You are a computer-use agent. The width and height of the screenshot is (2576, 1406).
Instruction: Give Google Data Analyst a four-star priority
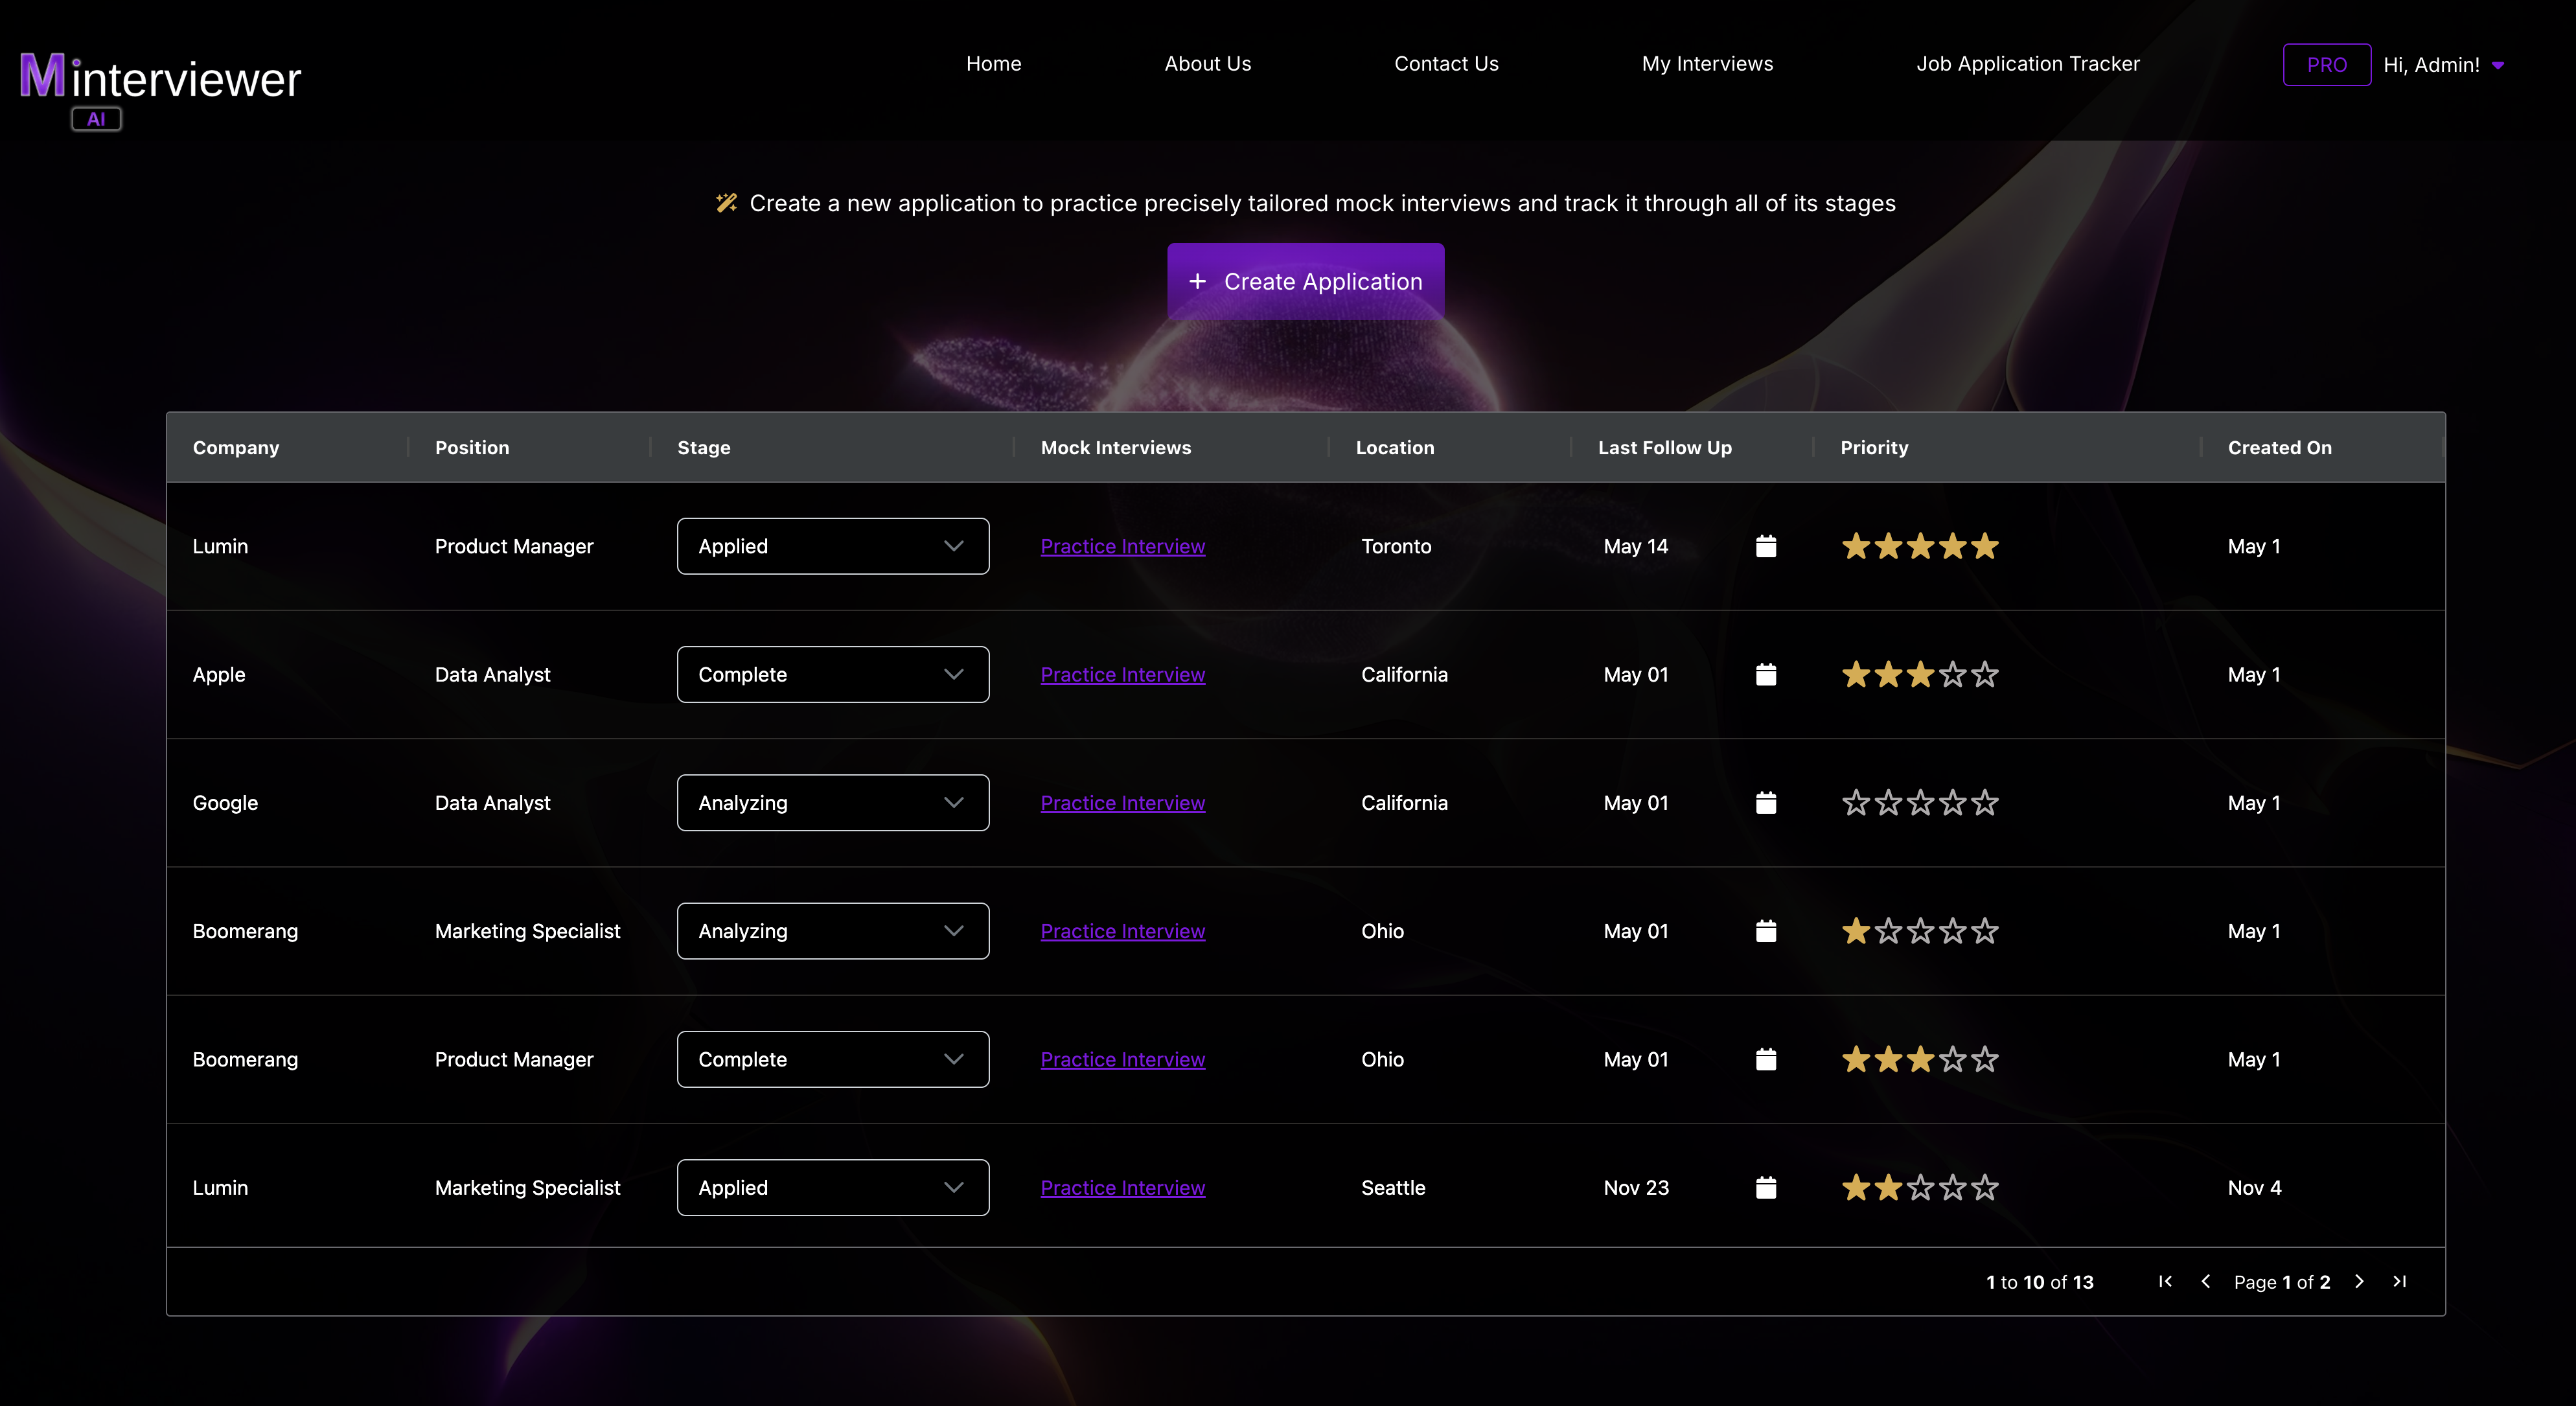1951,802
